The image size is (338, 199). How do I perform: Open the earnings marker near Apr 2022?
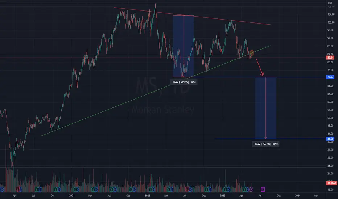[x=169, y=189]
